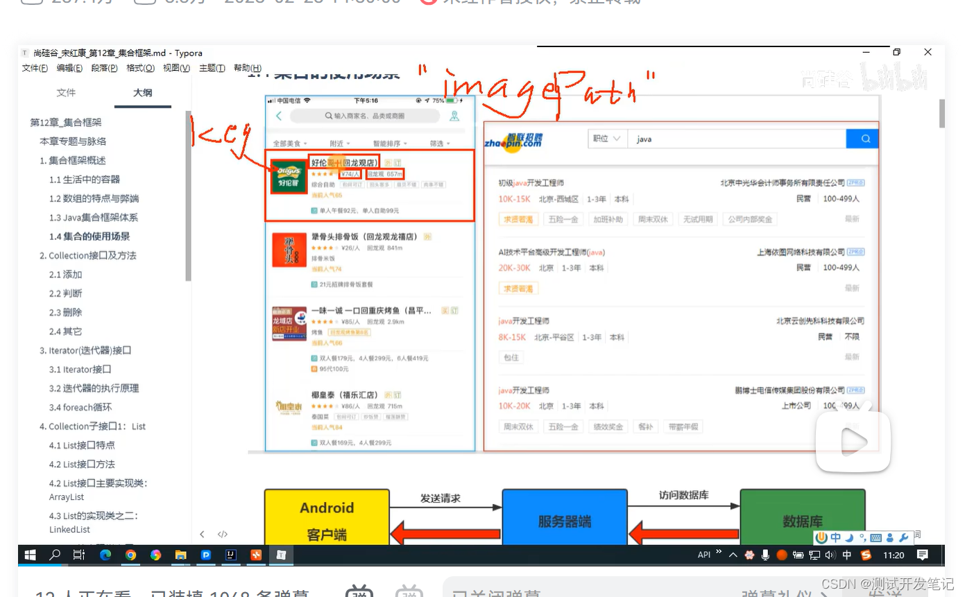
Task: Open Typora 段落(P) menu
Action: click(104, 68)
